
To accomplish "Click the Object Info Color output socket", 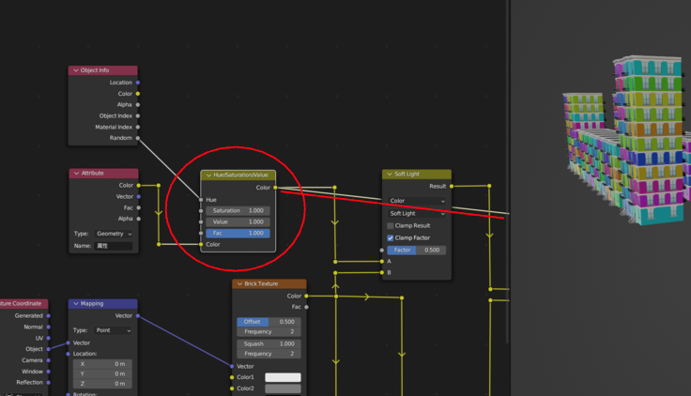I will point(138,94).
